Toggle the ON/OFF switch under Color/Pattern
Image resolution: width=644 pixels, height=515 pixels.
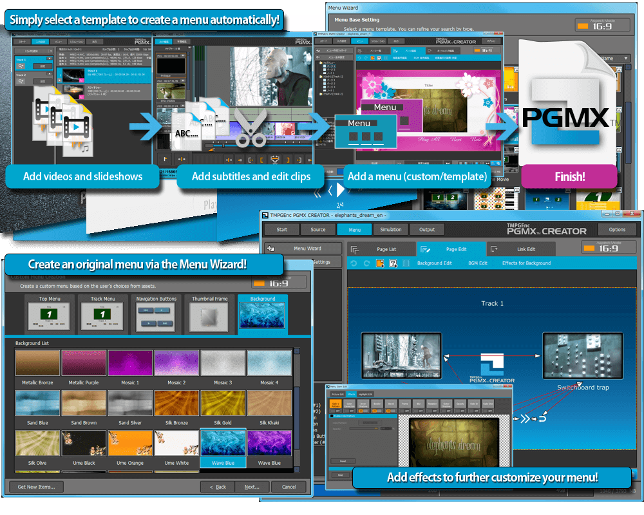coord(336,411)
